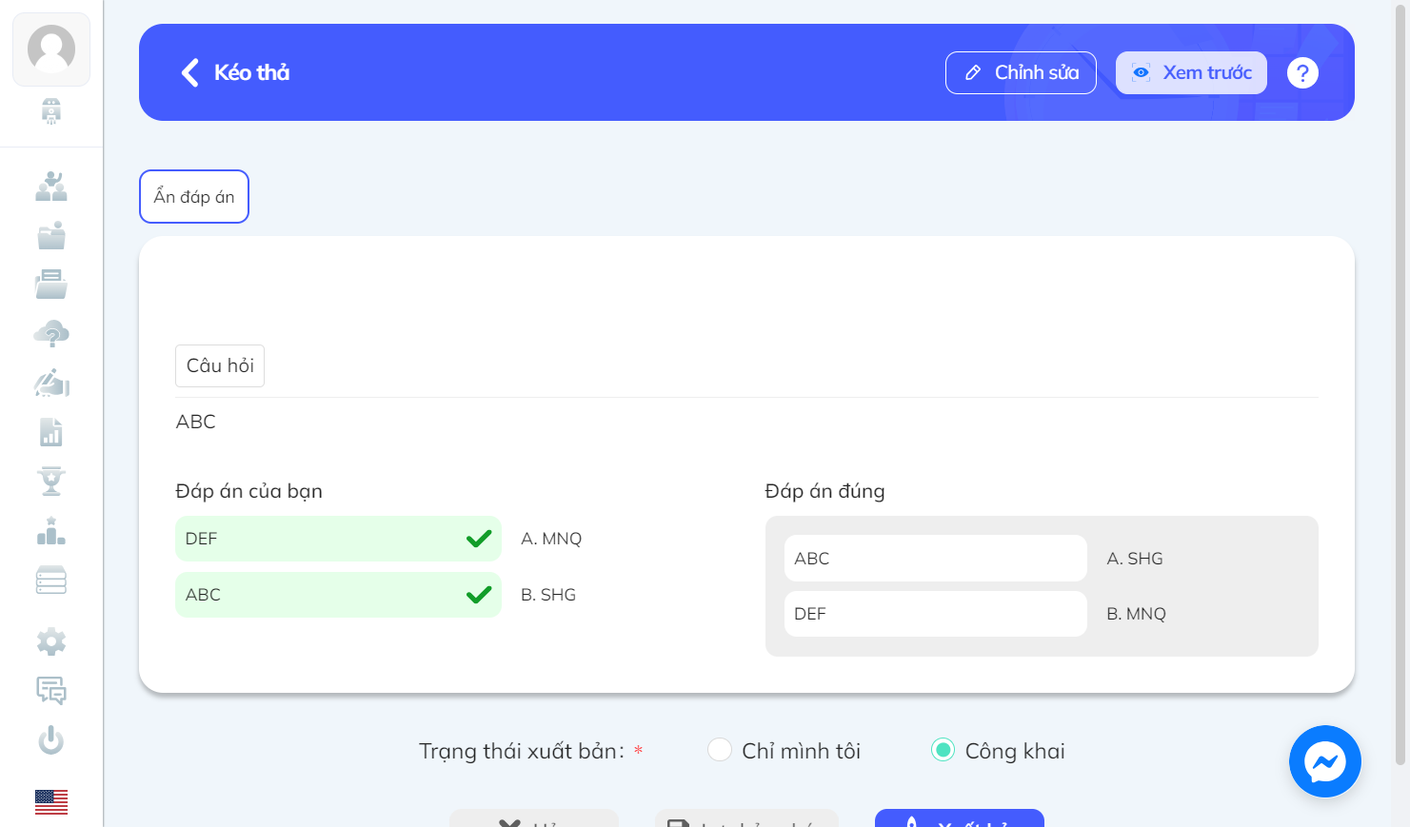The height and width of the screenshot is (827, 1410).
Task: Switch language via the US flag
Action: pos(51,802)
